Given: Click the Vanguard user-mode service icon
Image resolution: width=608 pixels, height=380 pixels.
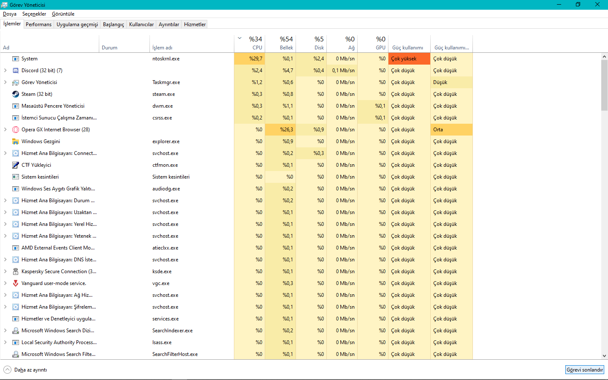Looking at the screenshot, I should 16,283.
